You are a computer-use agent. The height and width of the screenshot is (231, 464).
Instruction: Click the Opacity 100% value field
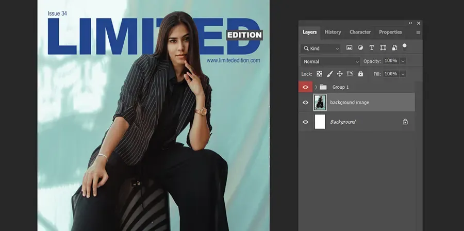click(x=391, y=61)
